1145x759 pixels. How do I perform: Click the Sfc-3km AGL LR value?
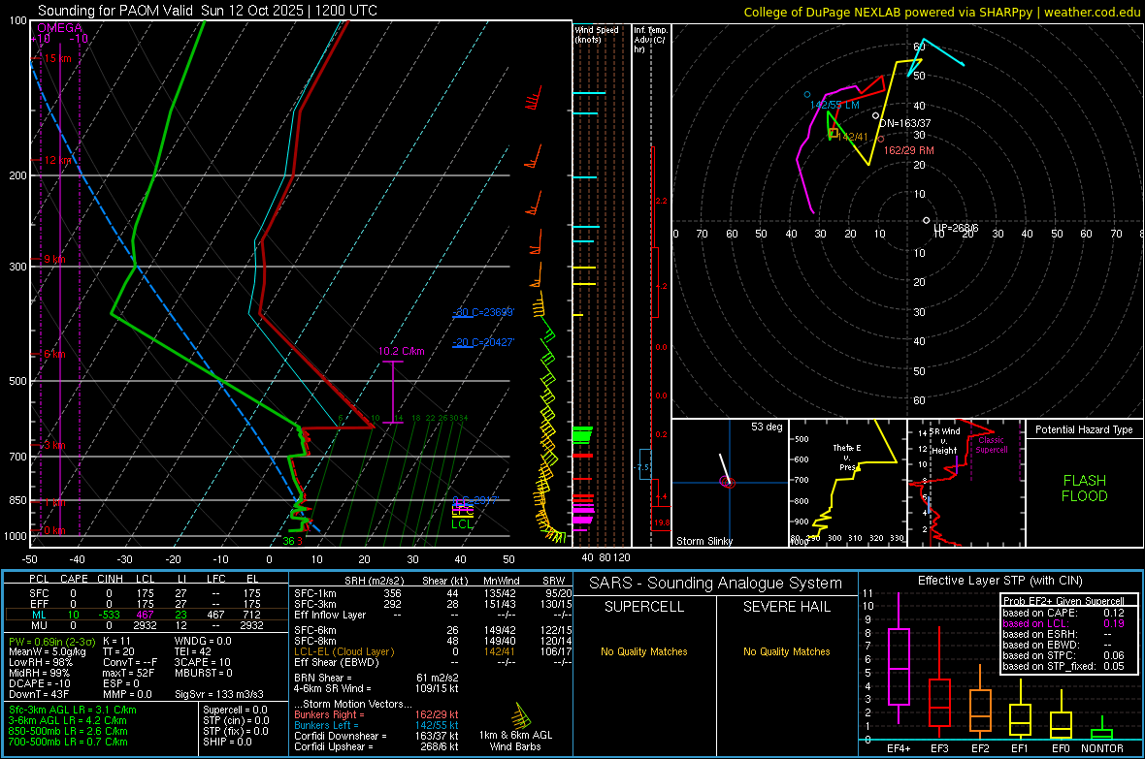(x=73, y=711)
